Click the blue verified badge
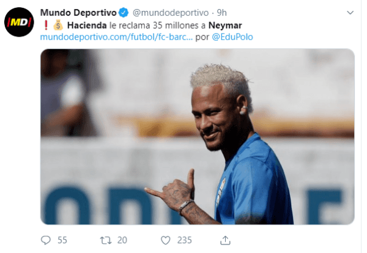Image resolution: width=367 pixels, height=253 pixels. tap(124, 13)
